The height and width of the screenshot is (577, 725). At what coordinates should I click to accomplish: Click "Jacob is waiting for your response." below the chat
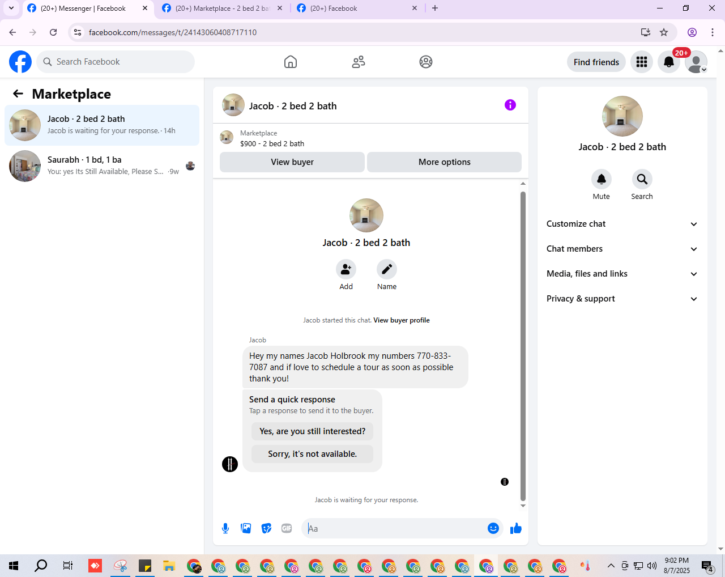pos(366,500)
